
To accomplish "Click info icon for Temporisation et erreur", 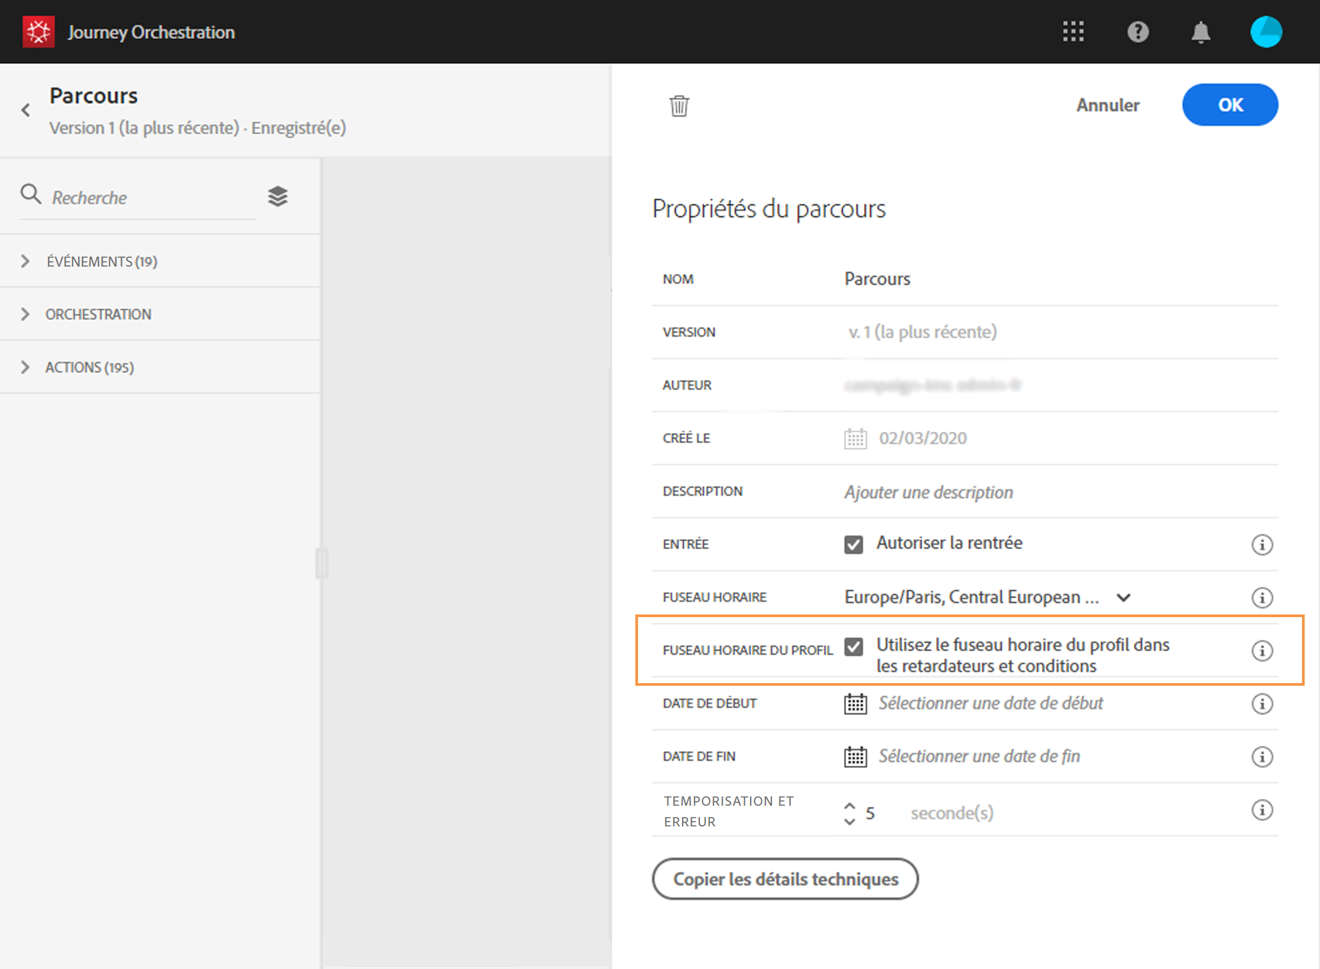I will click(x=1261, y=810).
